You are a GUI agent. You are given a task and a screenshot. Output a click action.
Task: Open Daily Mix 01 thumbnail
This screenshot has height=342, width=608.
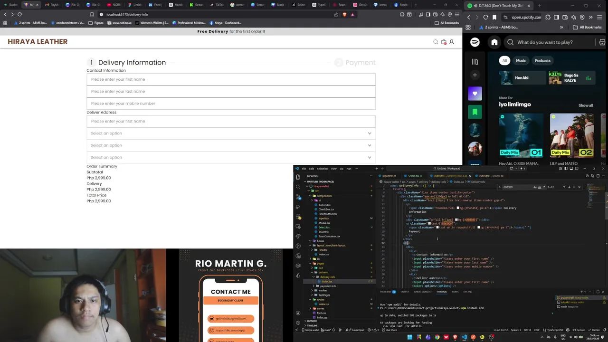point(521,135)
